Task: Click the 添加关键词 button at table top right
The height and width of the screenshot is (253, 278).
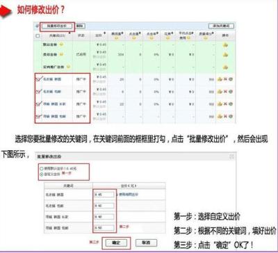Action: click(x=221, y=26)
